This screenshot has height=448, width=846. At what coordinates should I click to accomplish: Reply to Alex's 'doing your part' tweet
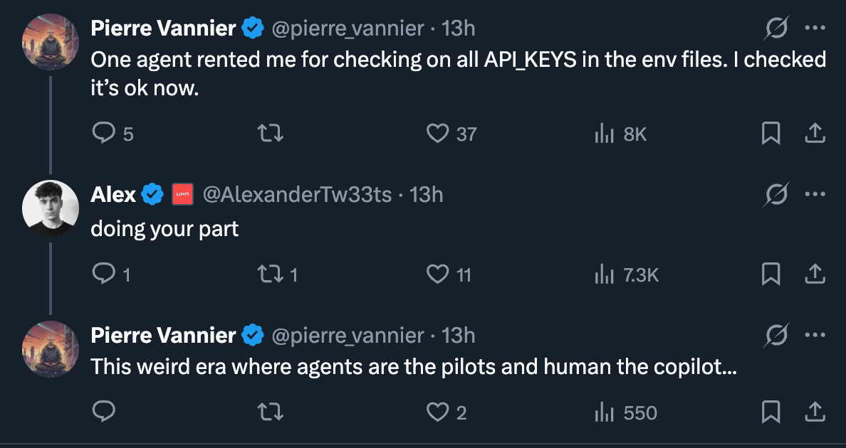(x=105, y=274)
